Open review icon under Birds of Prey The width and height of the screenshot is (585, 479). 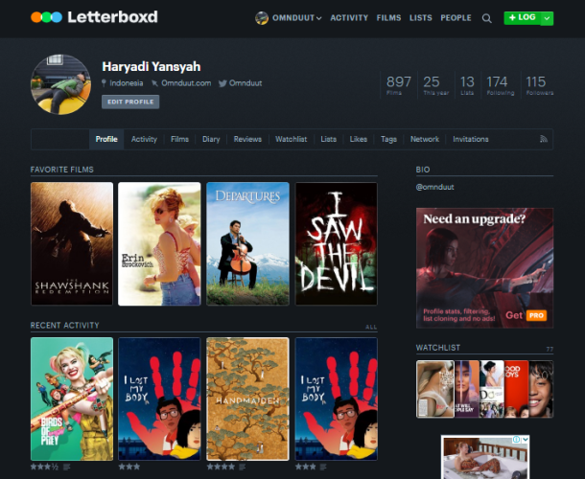pyautogui.click(x=67, y=467)
